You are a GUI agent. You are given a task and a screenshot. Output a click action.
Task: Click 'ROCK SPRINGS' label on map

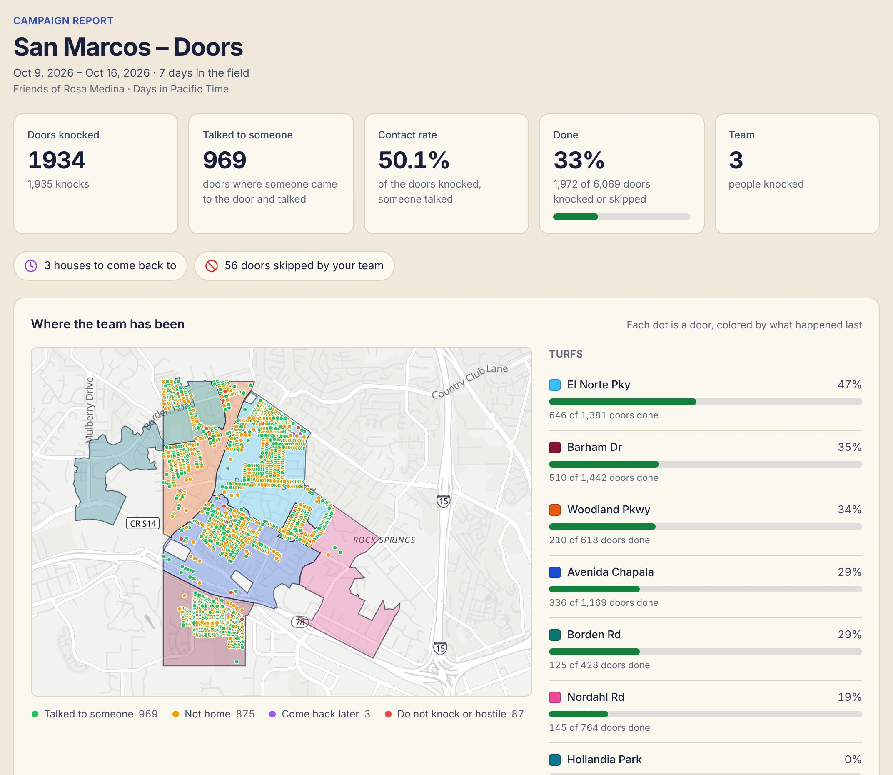pos(384,540)
